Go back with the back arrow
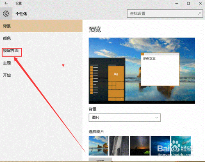205x162 pixels. (6, 3)
